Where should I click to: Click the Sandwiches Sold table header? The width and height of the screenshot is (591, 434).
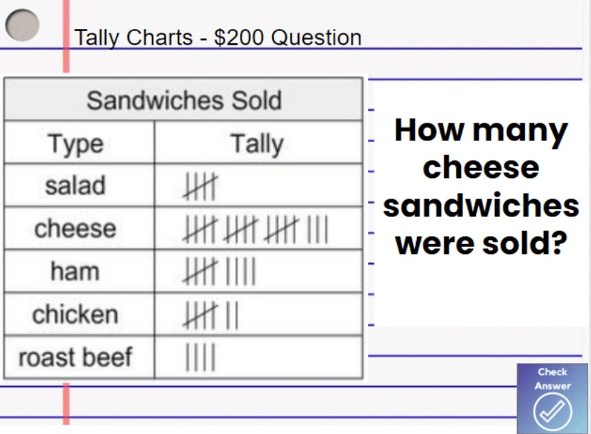point(183,100)
